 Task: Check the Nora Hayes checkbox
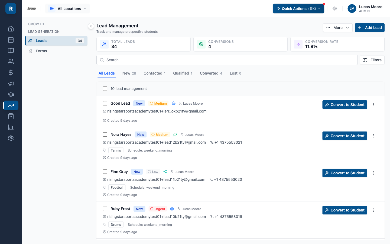tap(105, 134)
